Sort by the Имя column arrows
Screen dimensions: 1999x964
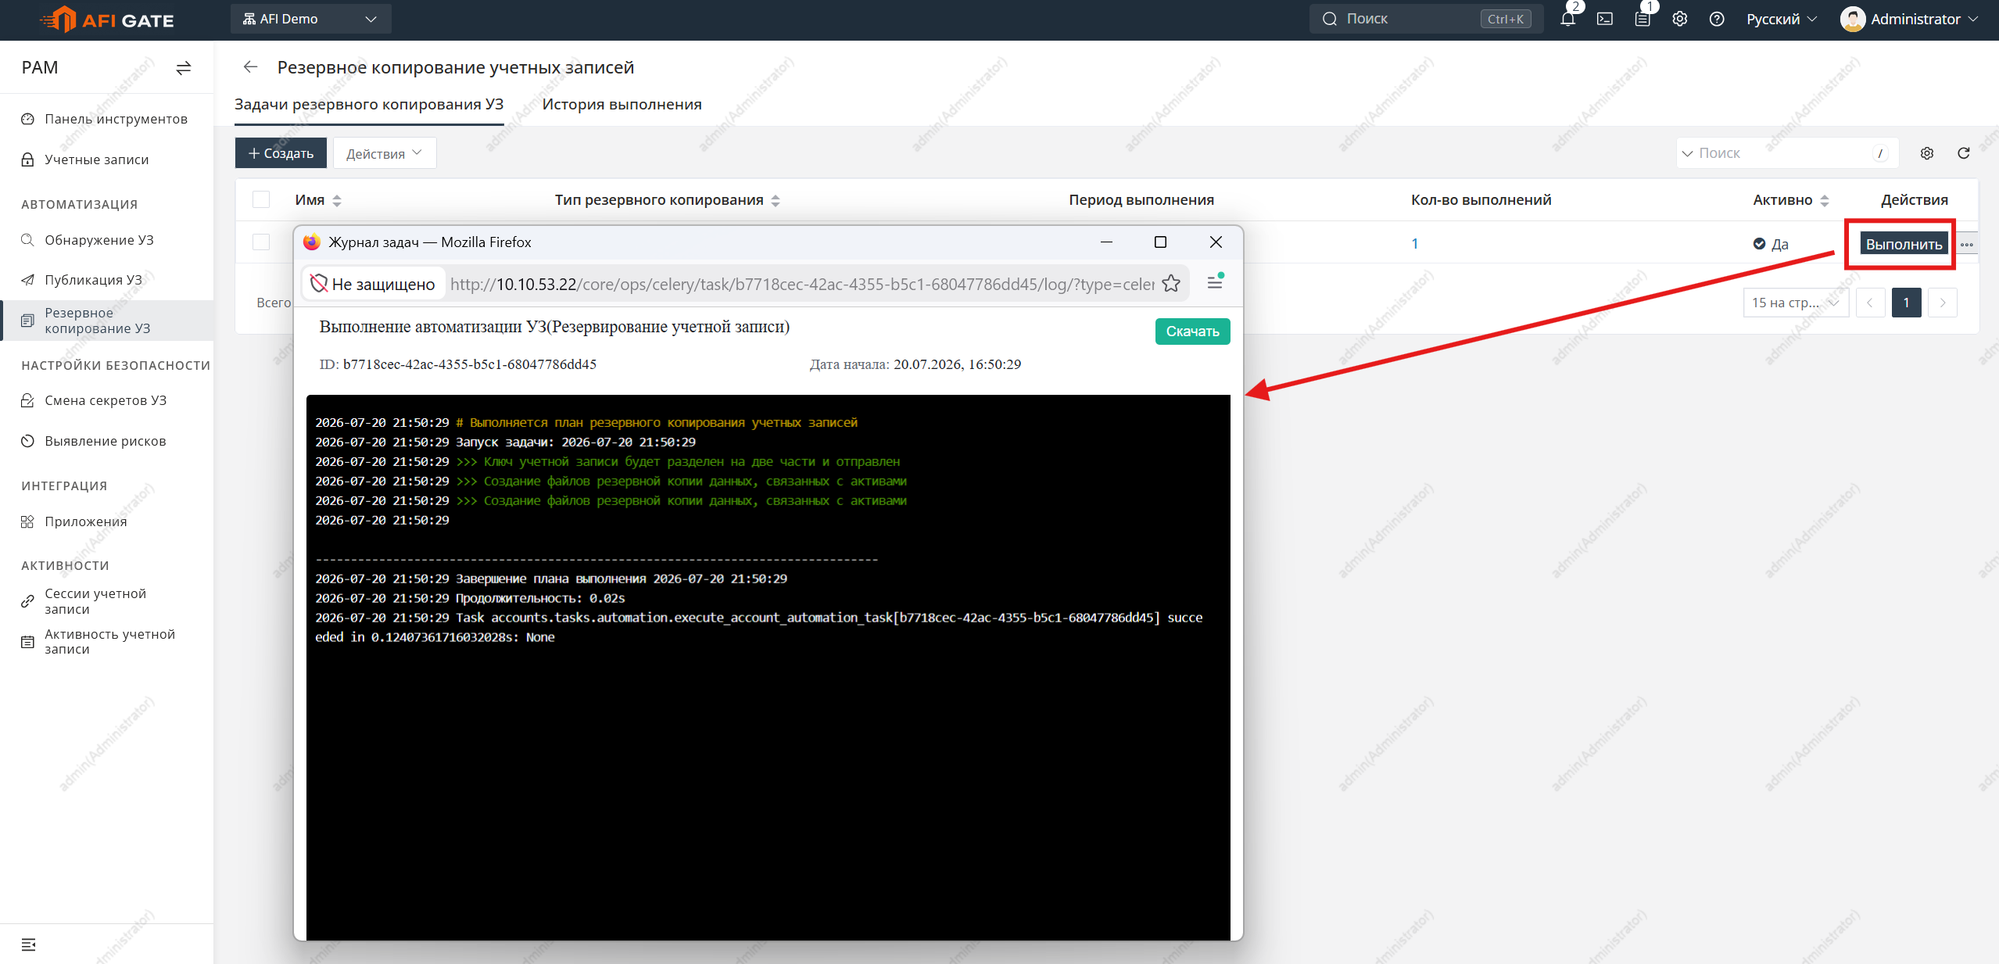pyautogui.click(x=337, y=201)
